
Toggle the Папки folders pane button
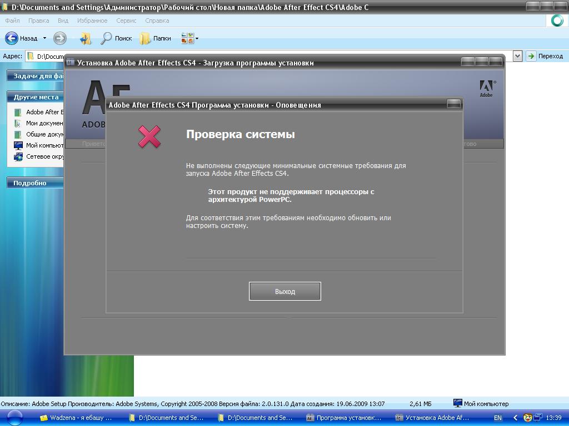[x=156, y=38]
